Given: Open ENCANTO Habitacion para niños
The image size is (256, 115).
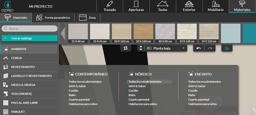Looking at the screenshot, I should click(203, 104).
